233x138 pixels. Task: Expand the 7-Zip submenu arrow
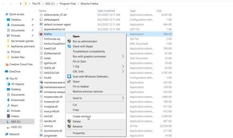pyautogui.click(x=123, y=66)
